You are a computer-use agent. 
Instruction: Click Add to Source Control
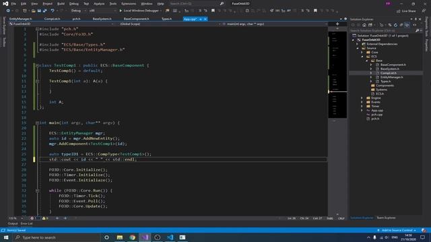397,230
